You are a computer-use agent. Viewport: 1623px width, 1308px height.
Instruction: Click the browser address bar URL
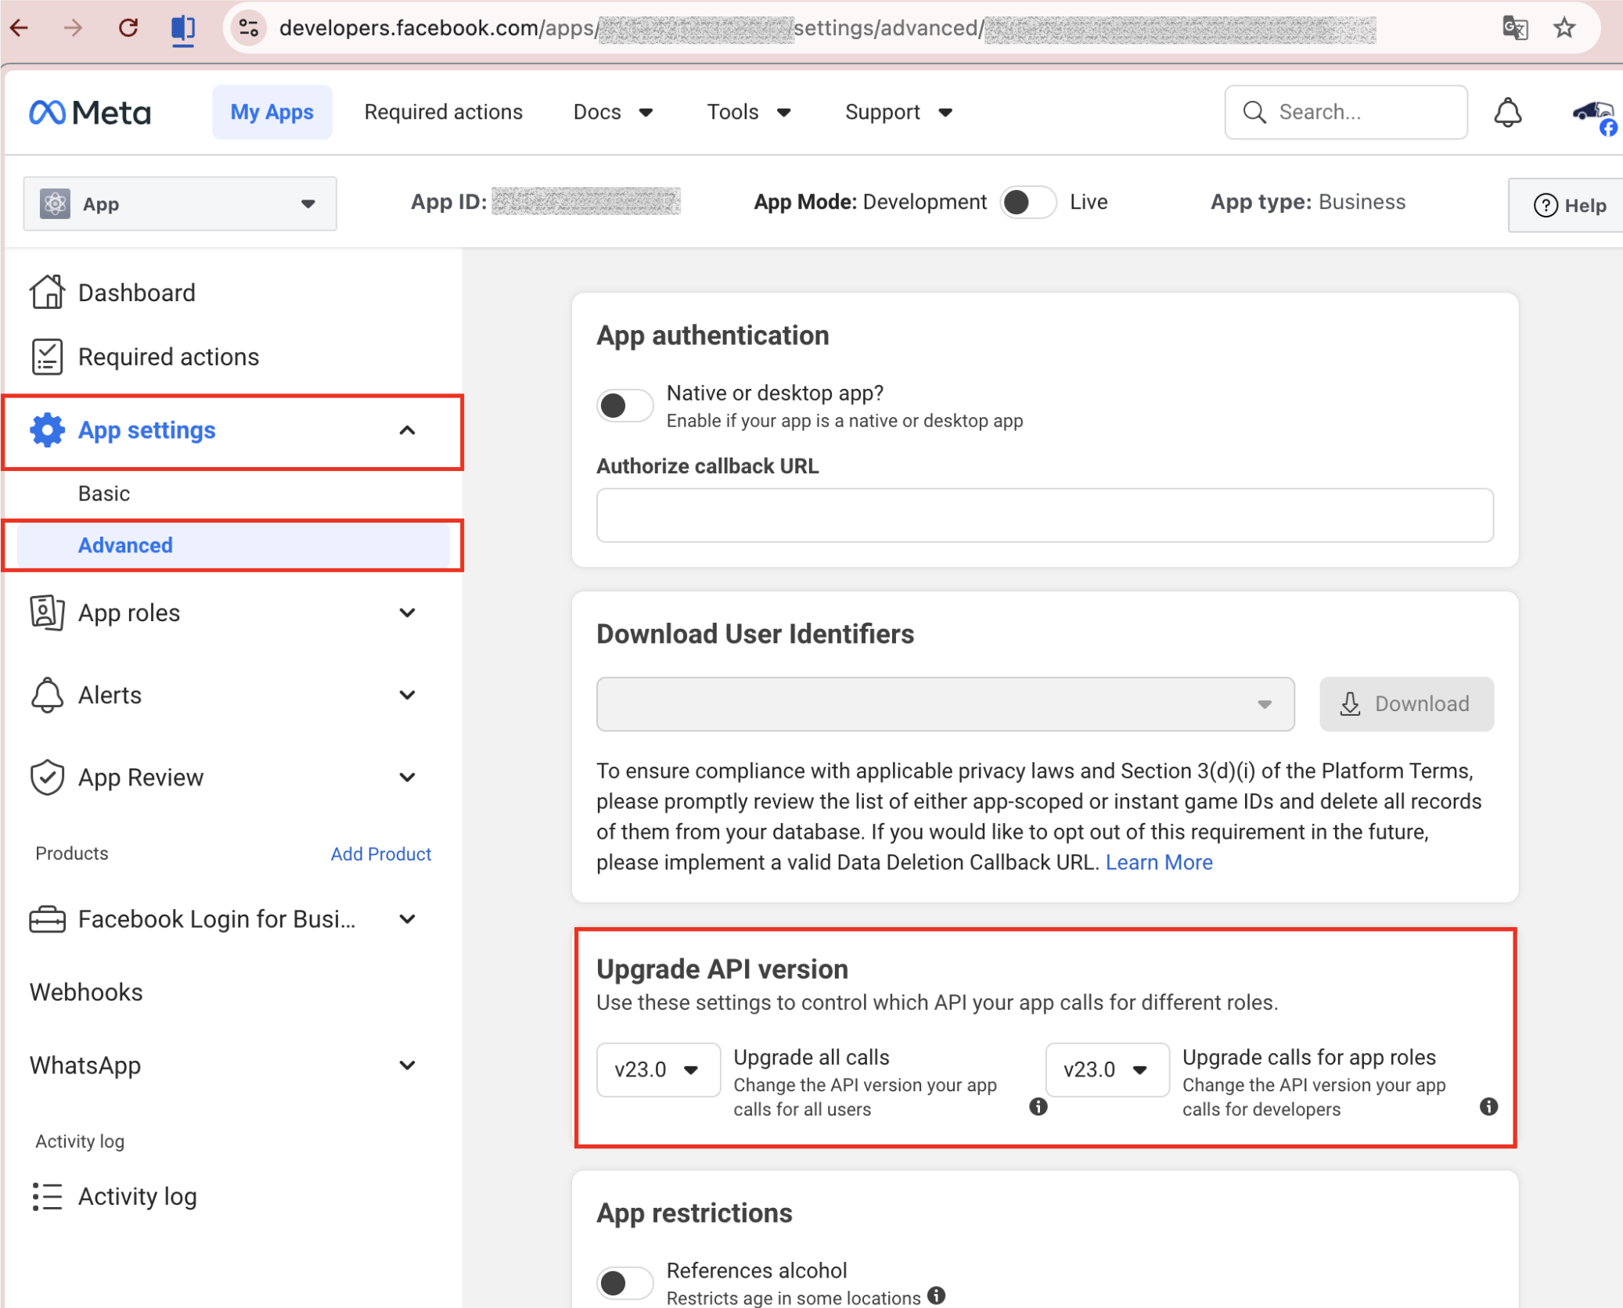pyautogui.click(x=827, y=28)
